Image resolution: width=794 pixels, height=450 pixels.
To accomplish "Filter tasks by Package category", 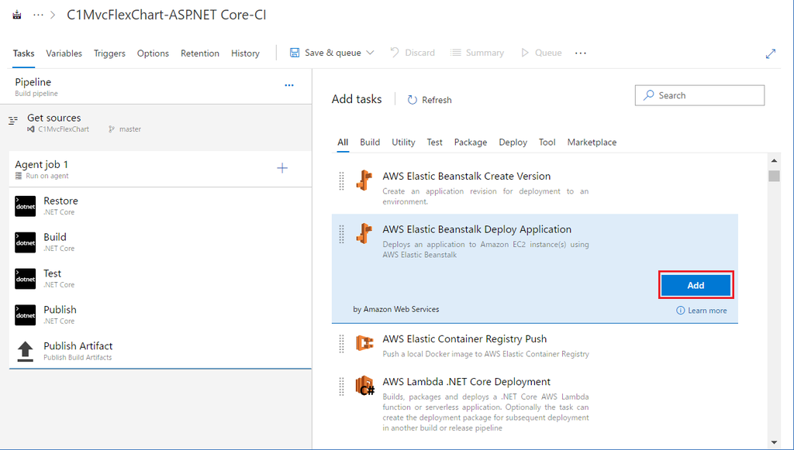I will (x=471, y=142).
